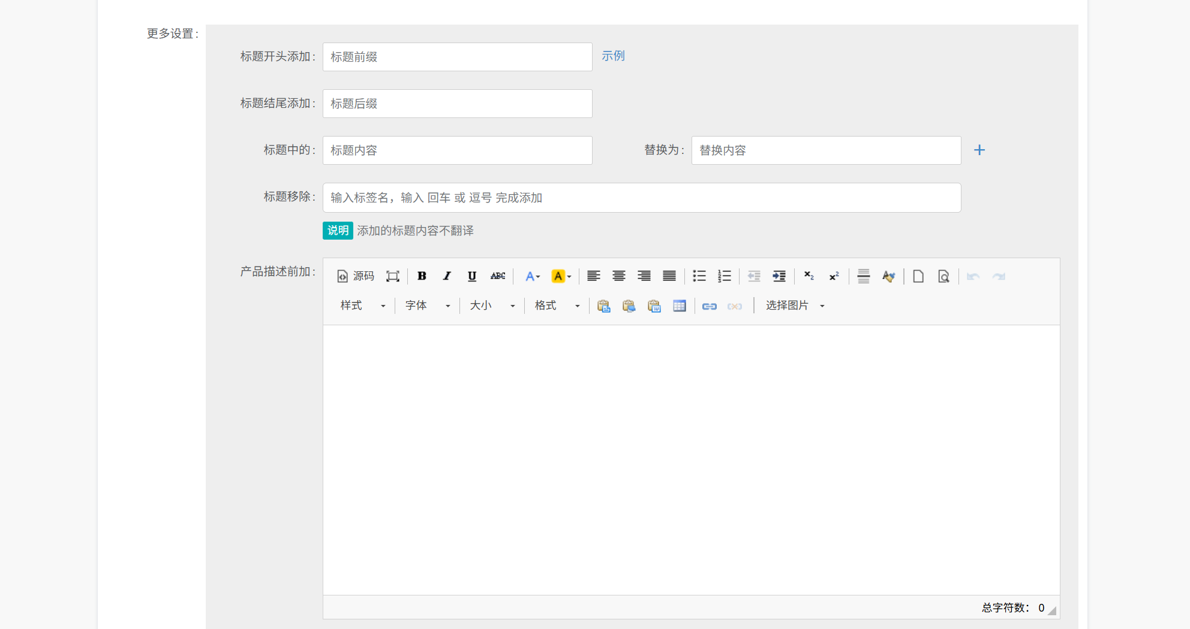
Task: Center align the text
Action: [x=618, y=276]
